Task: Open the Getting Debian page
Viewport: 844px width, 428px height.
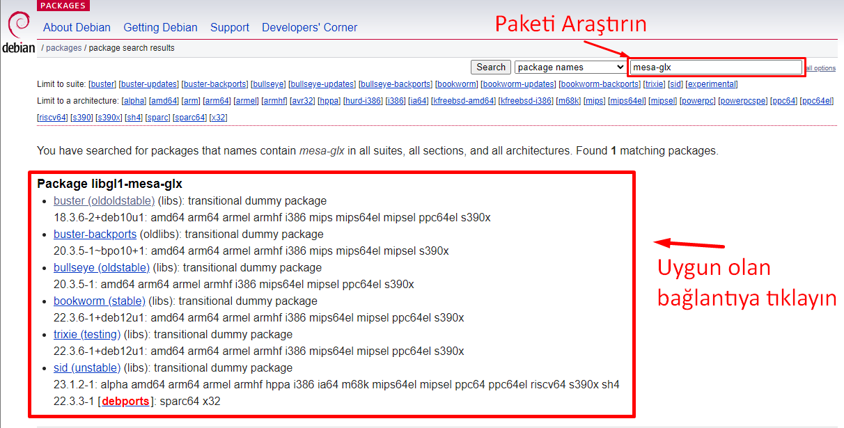Action: pos(160,27)
